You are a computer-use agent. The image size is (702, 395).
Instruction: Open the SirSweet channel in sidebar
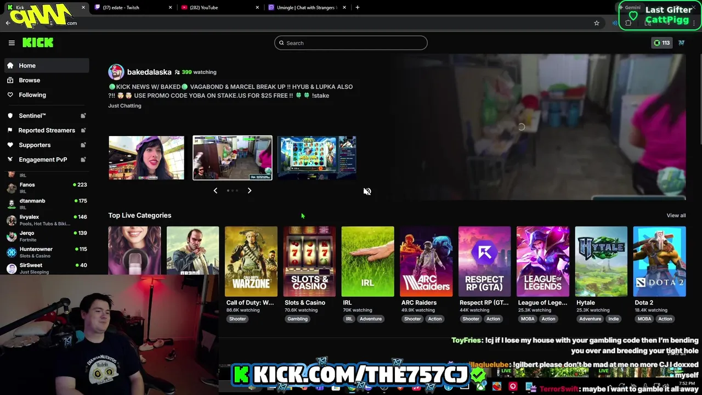coord(47,268)
